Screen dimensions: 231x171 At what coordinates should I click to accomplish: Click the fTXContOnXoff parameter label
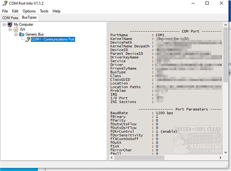click(x=124, y=139)
